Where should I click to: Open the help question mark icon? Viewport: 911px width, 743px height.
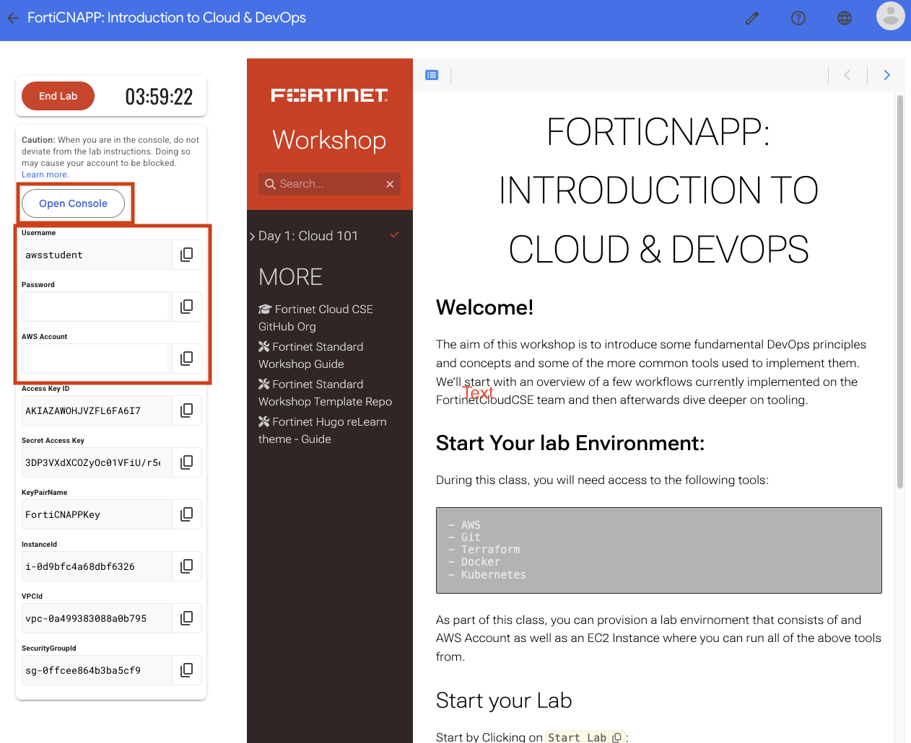click(x=798, y=18)
